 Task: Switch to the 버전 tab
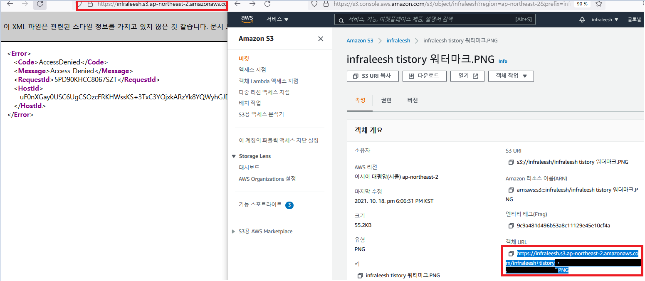[x=413, y=100]
